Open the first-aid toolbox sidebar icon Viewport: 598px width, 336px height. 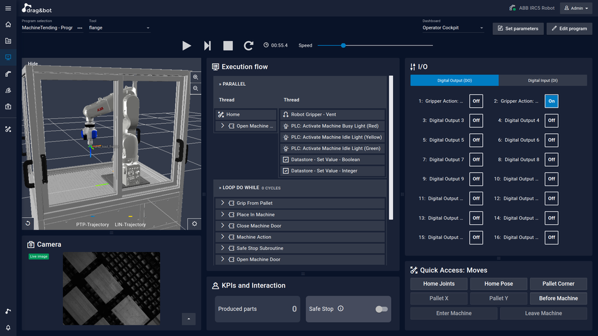click(8, 106)
